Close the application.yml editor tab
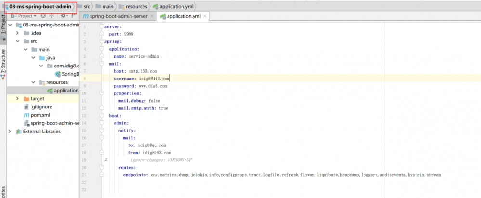Viewport: 481px width, 198px height. click(x=205, y=16)
